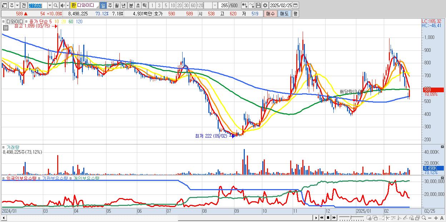446x222 pixels.
Task: Click the 'A' text icon at bottom right
Action: (x=442, y=218)
